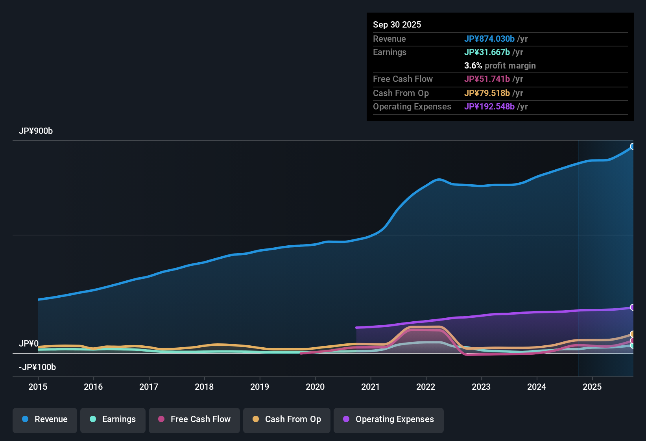The width and height of the screenshot is (646, 441).
Task: Expand the Sep 30 2025 tooltip panel
Action: click(x=500, y=67)
